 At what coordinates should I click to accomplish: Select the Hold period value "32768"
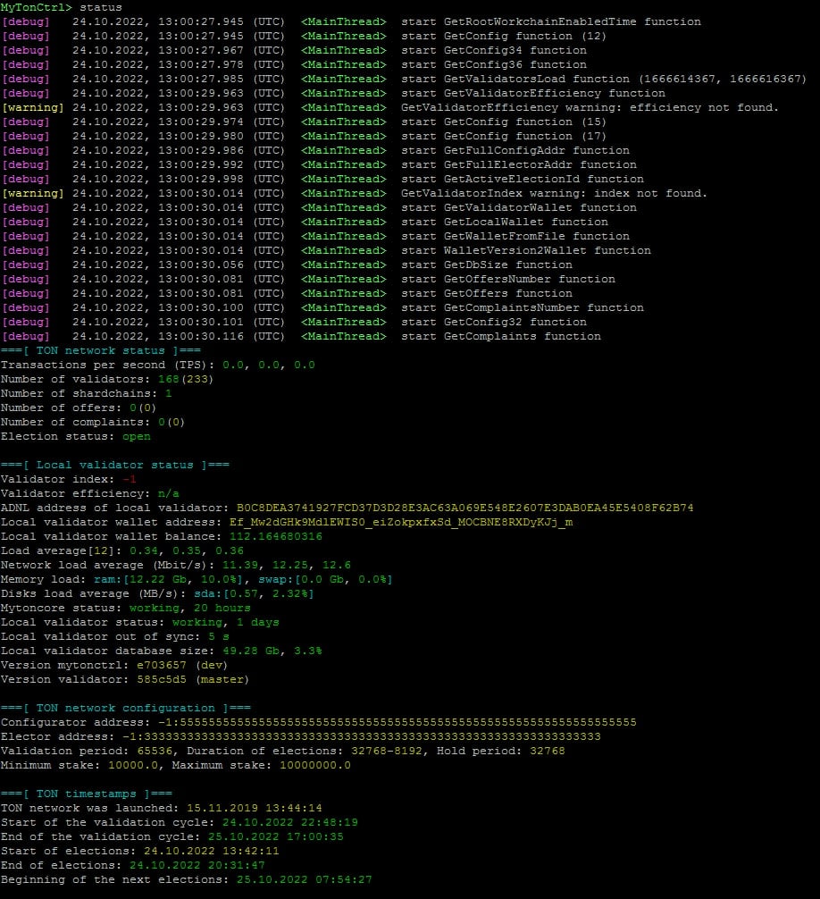548,752
